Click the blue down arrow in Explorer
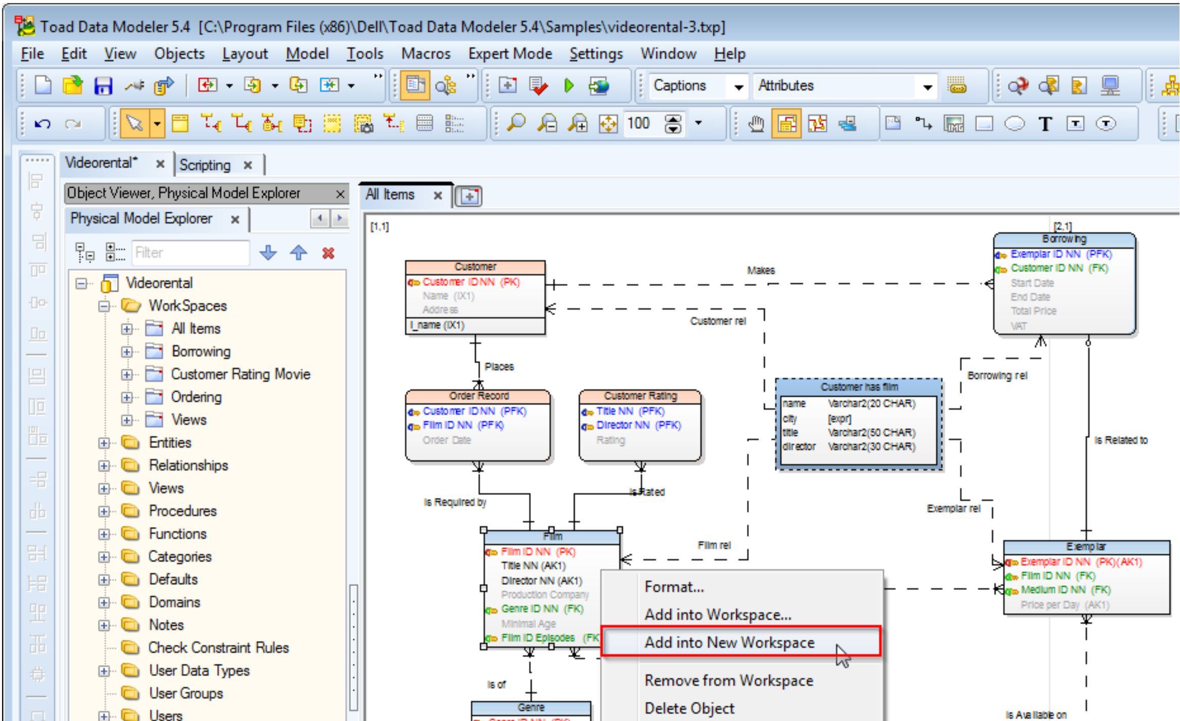Image resolution: width=1180 pixels, height=721 pixels. point(268,252)
